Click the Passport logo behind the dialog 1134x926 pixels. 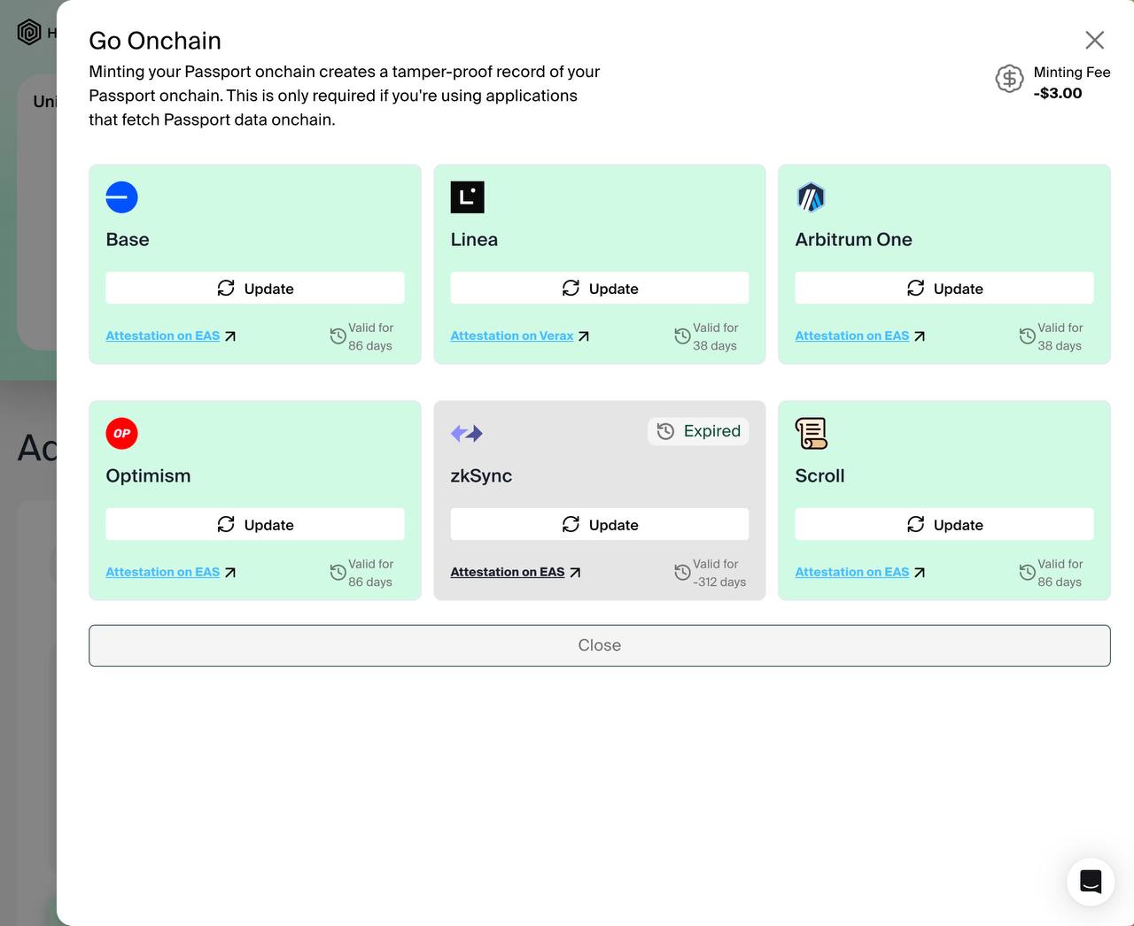point(29,33)
